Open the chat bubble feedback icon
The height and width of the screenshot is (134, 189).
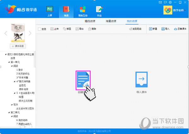point(165,2)
